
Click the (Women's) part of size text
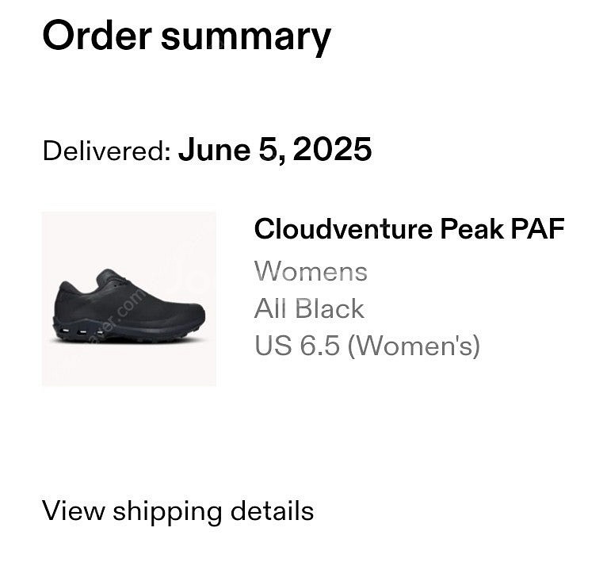[x=414, y=346]
